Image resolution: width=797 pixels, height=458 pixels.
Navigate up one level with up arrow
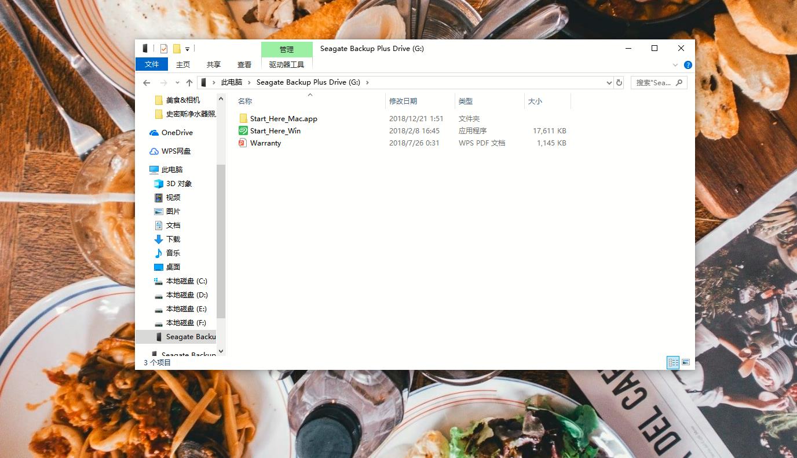tap(189, 82)
